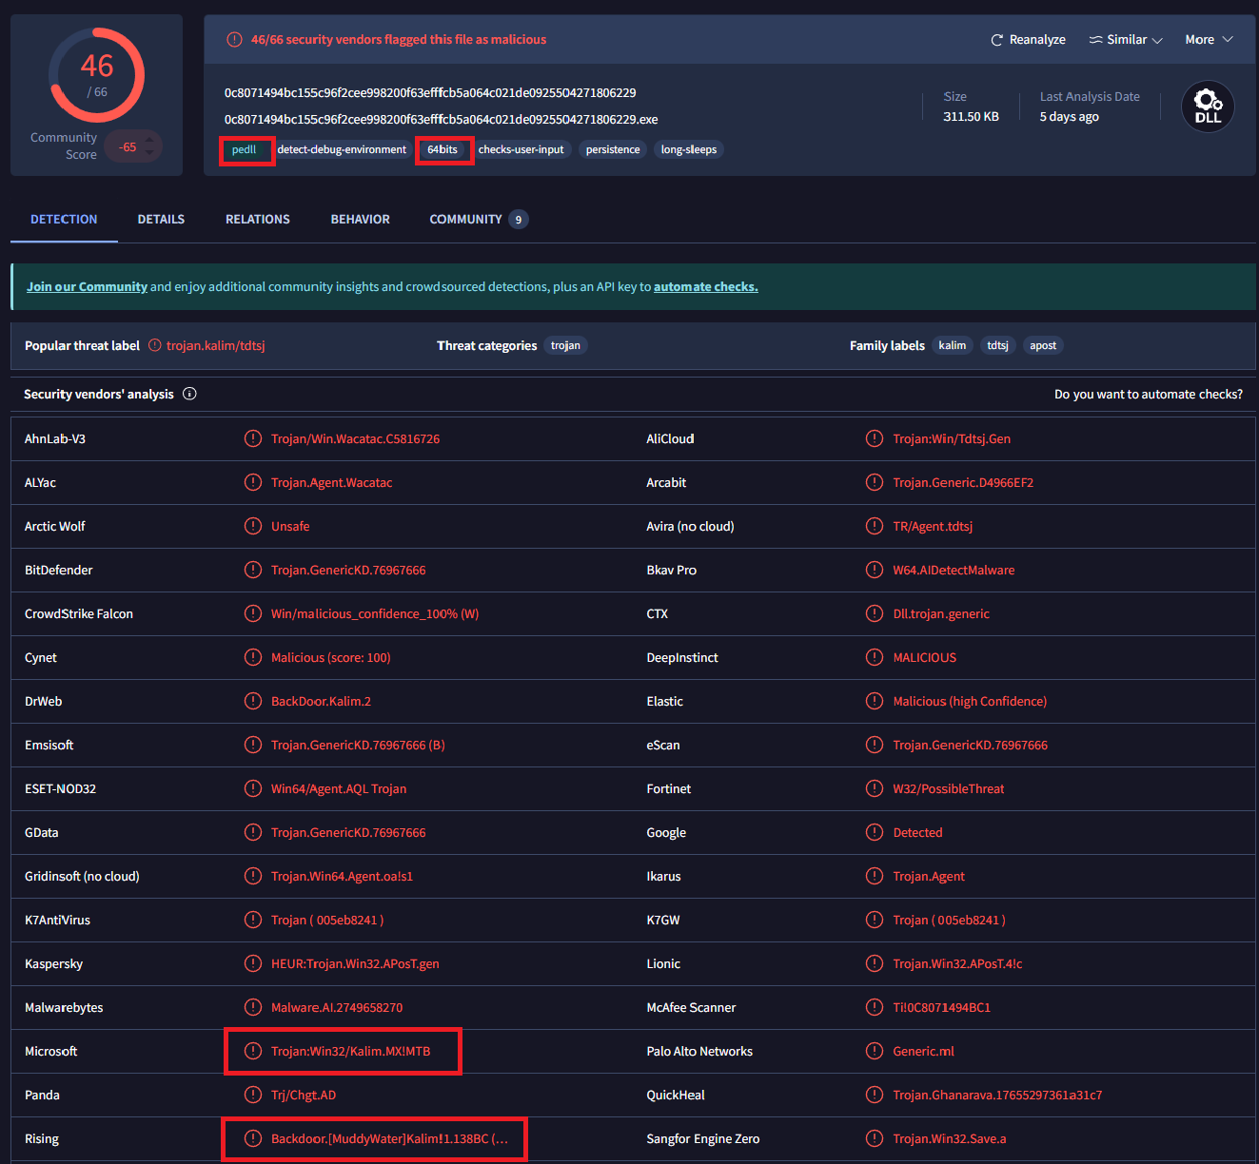Click the alert icon beside Arctic Wolf's Unsafe result
The image size is (1259, 1164).
pos(253,526)
